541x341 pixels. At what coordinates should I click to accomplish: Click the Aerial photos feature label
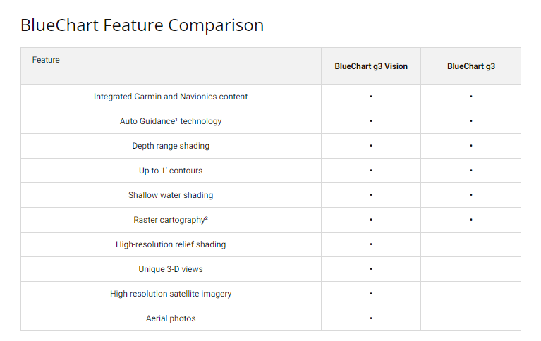point(171,318)
